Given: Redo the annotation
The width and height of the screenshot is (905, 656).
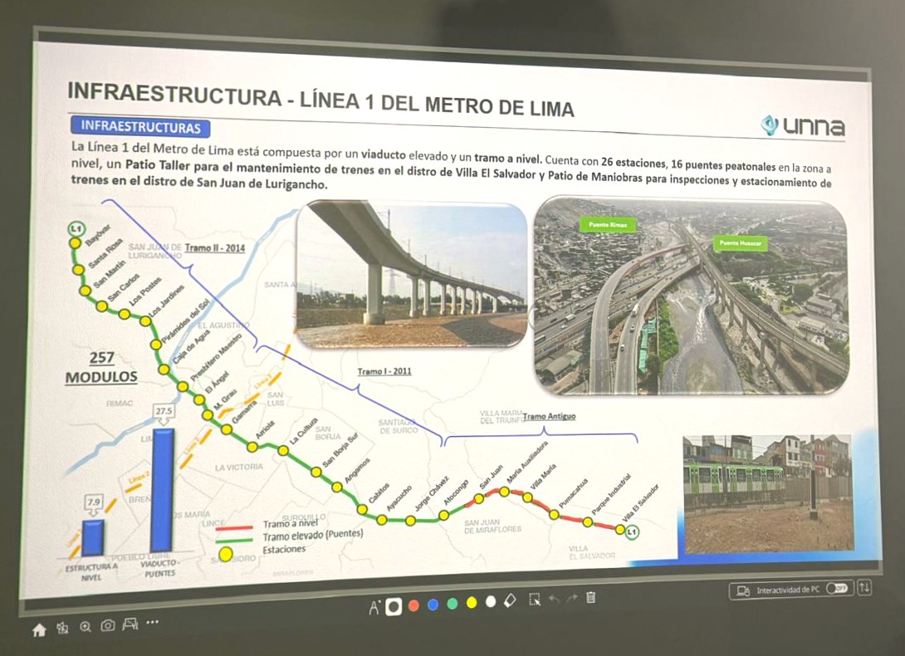Looking at the screenshot, I should click(x=571, y=598).
